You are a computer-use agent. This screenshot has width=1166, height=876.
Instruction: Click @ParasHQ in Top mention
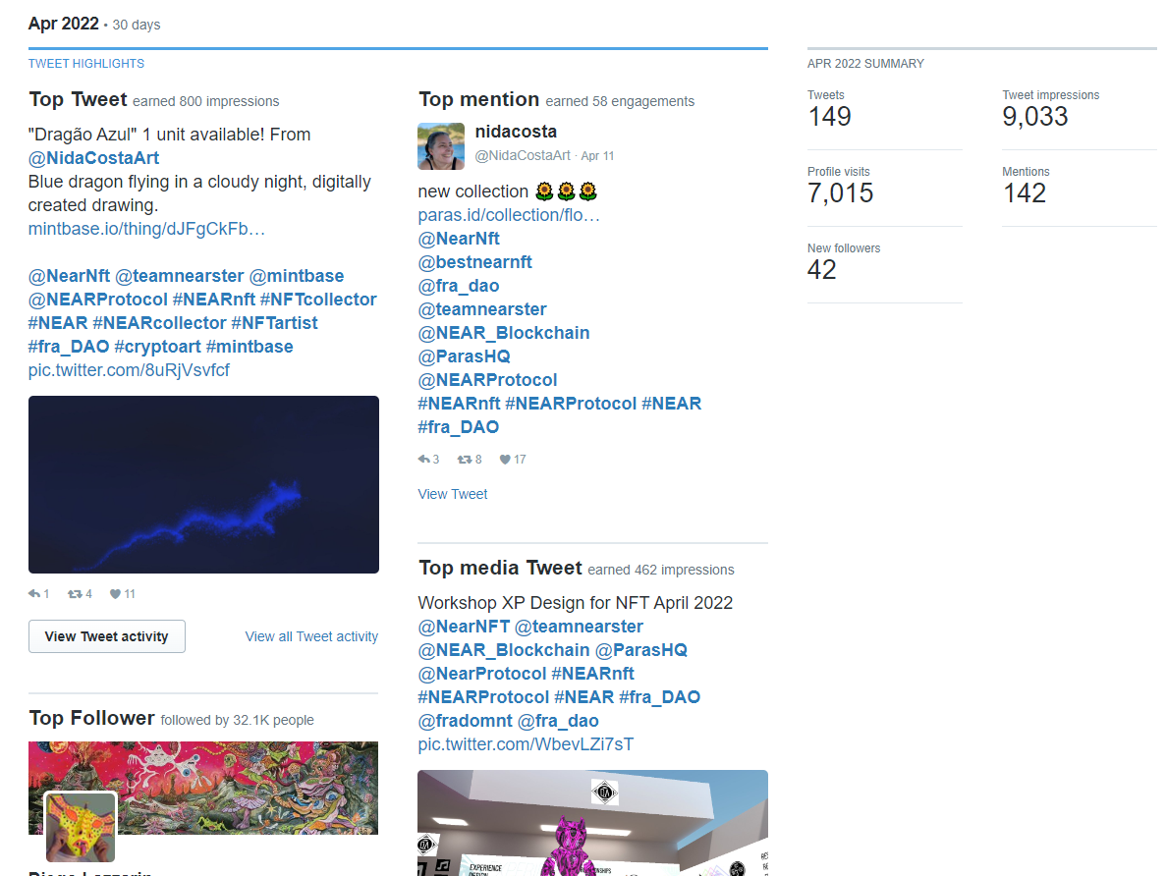(x=464, y=356)
